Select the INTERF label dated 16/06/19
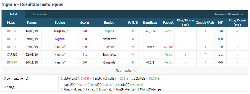 coord(12,31)
